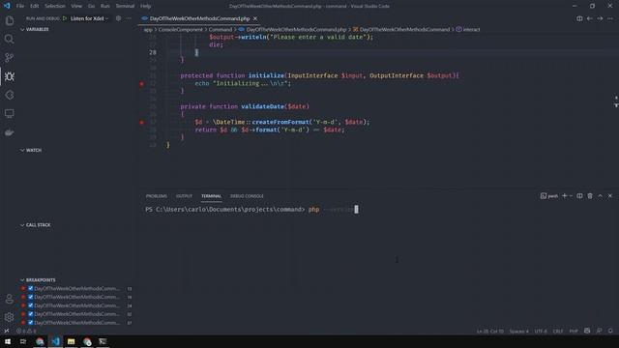This screenshot has width=619, height=348.
Task: Open the Accounts icon in activity bar
Action: coord(10,299)
